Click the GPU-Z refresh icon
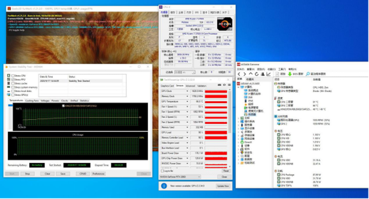The image size is (369, 199). tap(224, 85)
